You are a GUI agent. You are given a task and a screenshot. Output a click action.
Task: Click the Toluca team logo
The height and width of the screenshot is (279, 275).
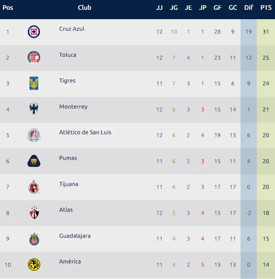coord(34,58)
